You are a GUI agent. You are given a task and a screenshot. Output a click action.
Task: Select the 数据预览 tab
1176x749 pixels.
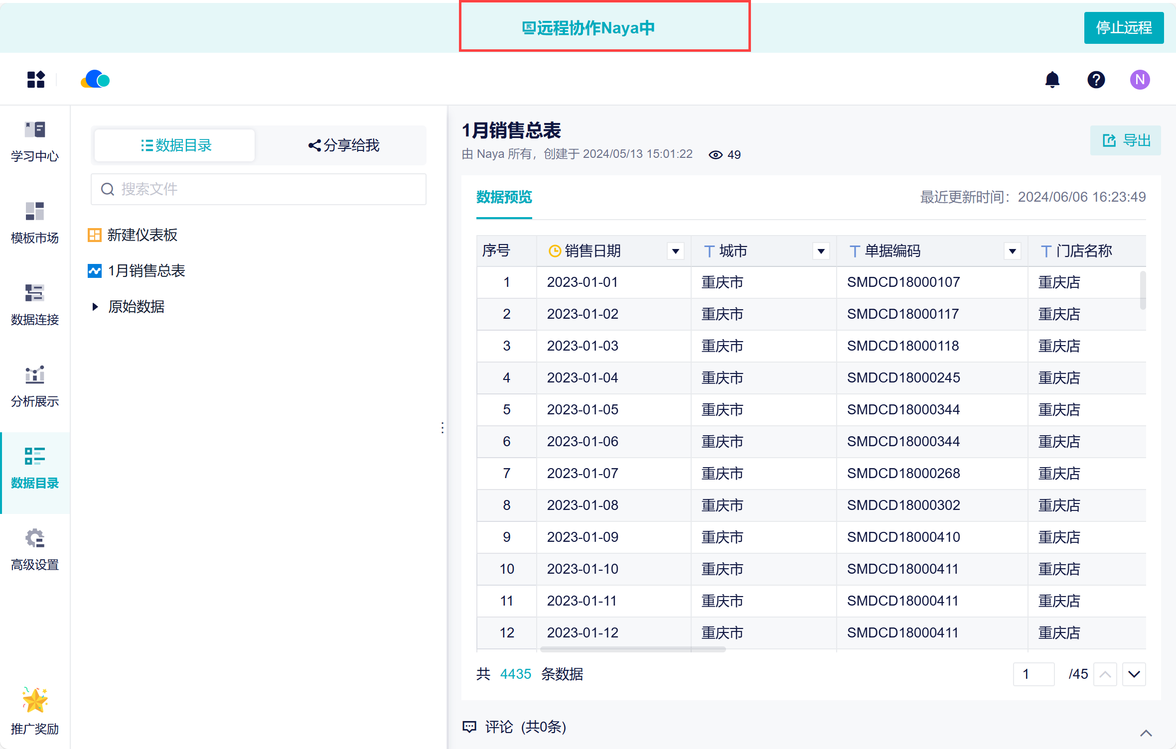[x=504, y=197]
